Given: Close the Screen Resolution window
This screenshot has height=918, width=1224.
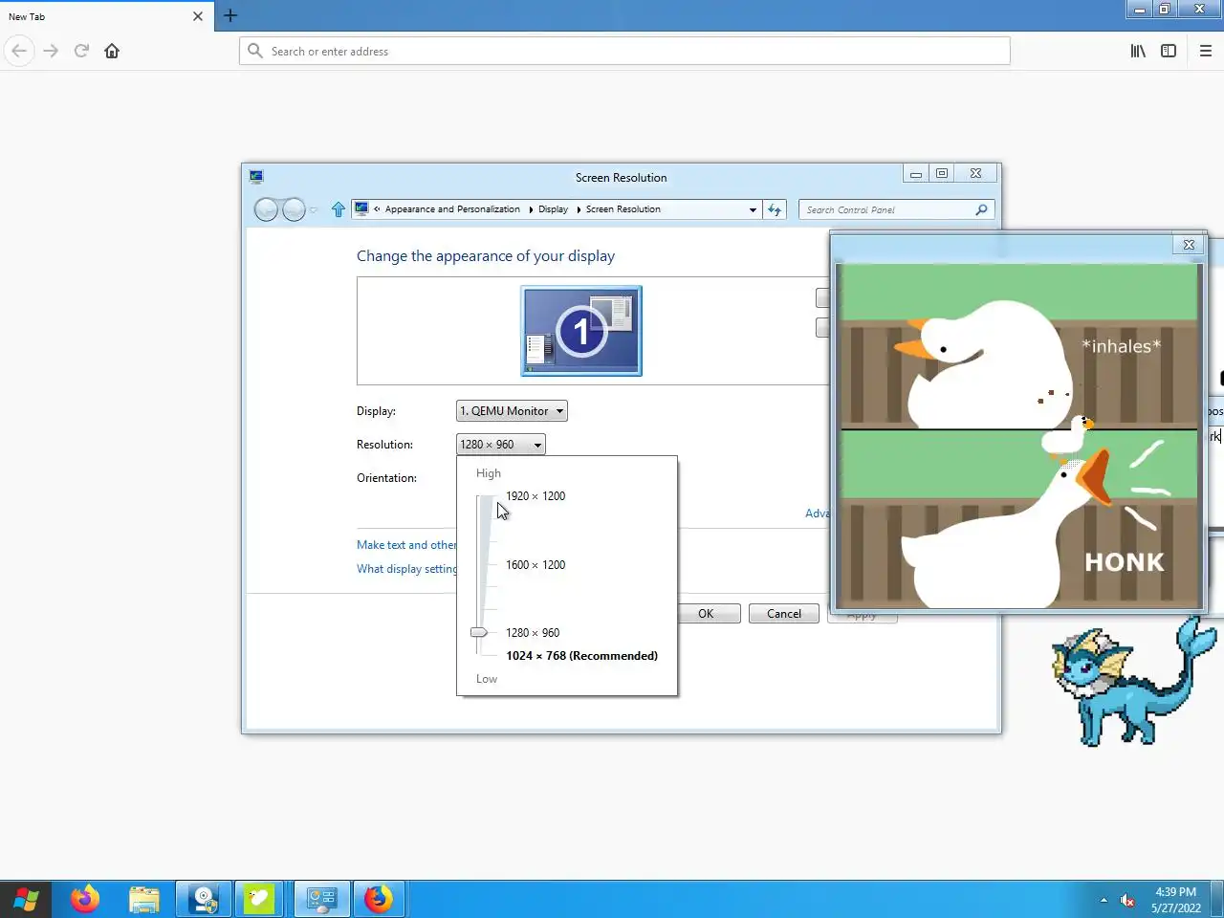Looking at the screenshot, I should coord(975,173).
